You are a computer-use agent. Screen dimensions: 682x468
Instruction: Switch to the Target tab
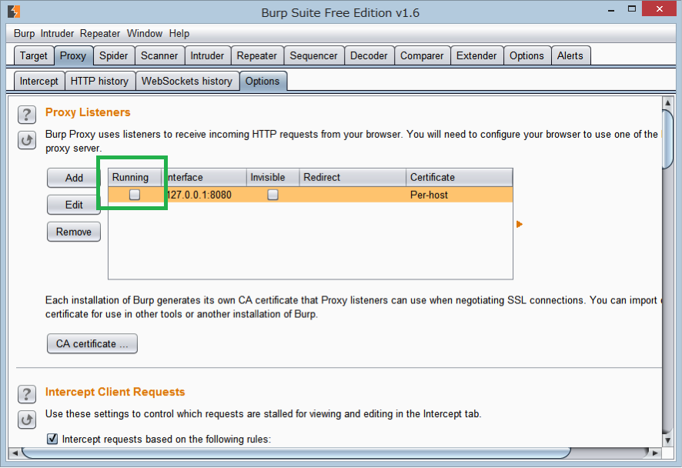coord(34,55)
